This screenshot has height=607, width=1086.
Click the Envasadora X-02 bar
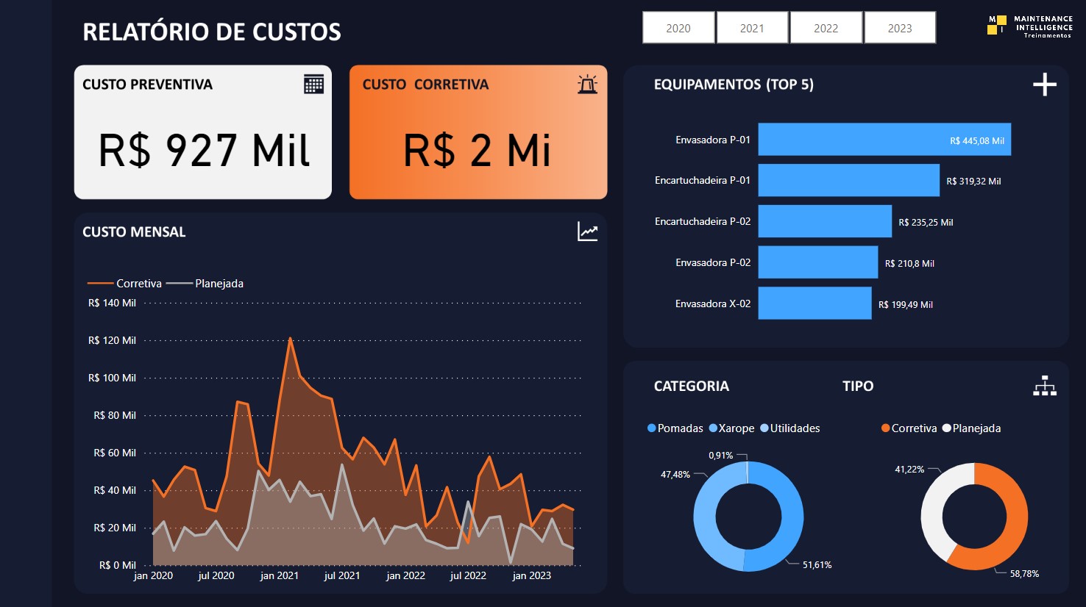pos(814,303)
